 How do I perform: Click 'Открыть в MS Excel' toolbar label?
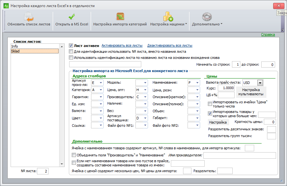click(72, 24)
